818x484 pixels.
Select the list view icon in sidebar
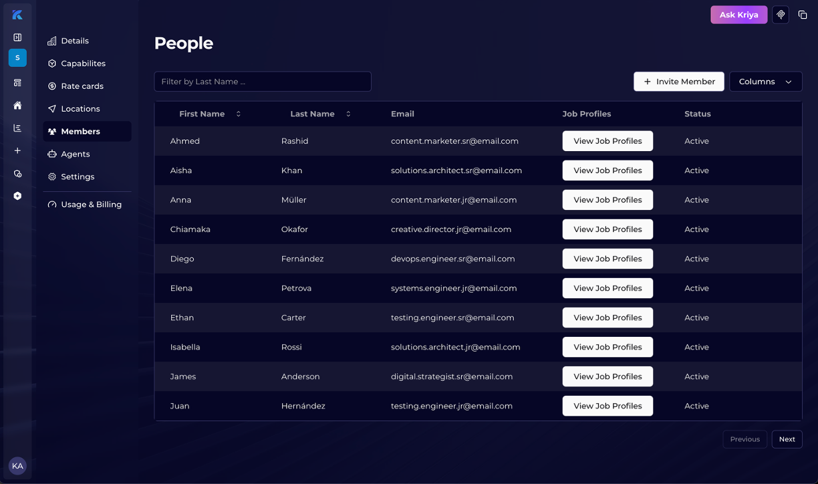(17, 82)
